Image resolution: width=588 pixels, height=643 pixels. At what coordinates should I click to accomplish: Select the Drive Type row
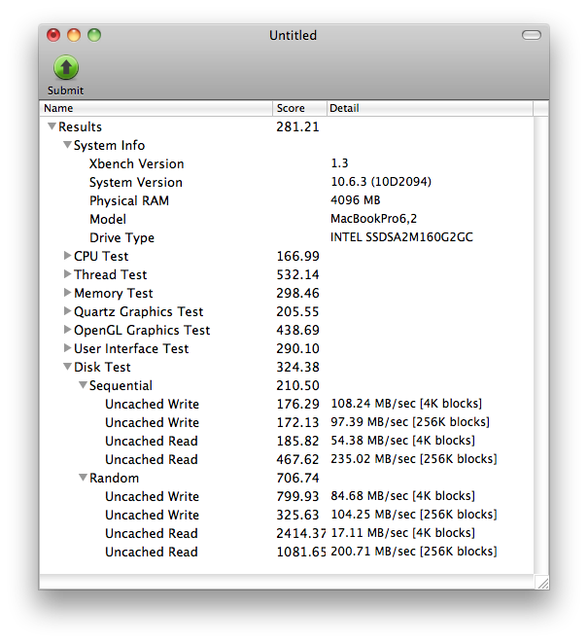(x=287, y=237)
